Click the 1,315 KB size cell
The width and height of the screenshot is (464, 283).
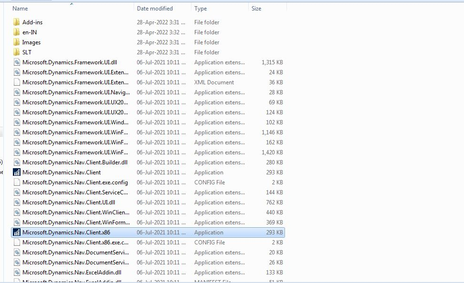[x=272, y=62]
